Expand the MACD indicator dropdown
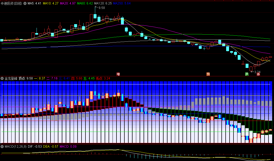The height and width of the screenshot is (161, 274). [x=2, y=147]
